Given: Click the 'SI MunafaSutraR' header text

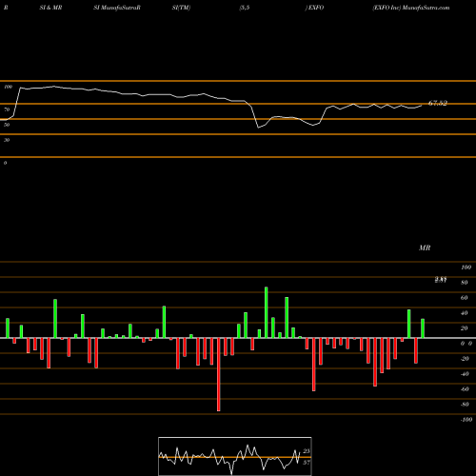Looking at the screenshot, I should (x=117, y=8).
